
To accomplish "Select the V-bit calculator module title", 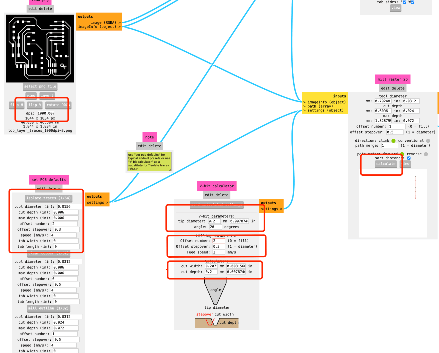I will point(216,186).
